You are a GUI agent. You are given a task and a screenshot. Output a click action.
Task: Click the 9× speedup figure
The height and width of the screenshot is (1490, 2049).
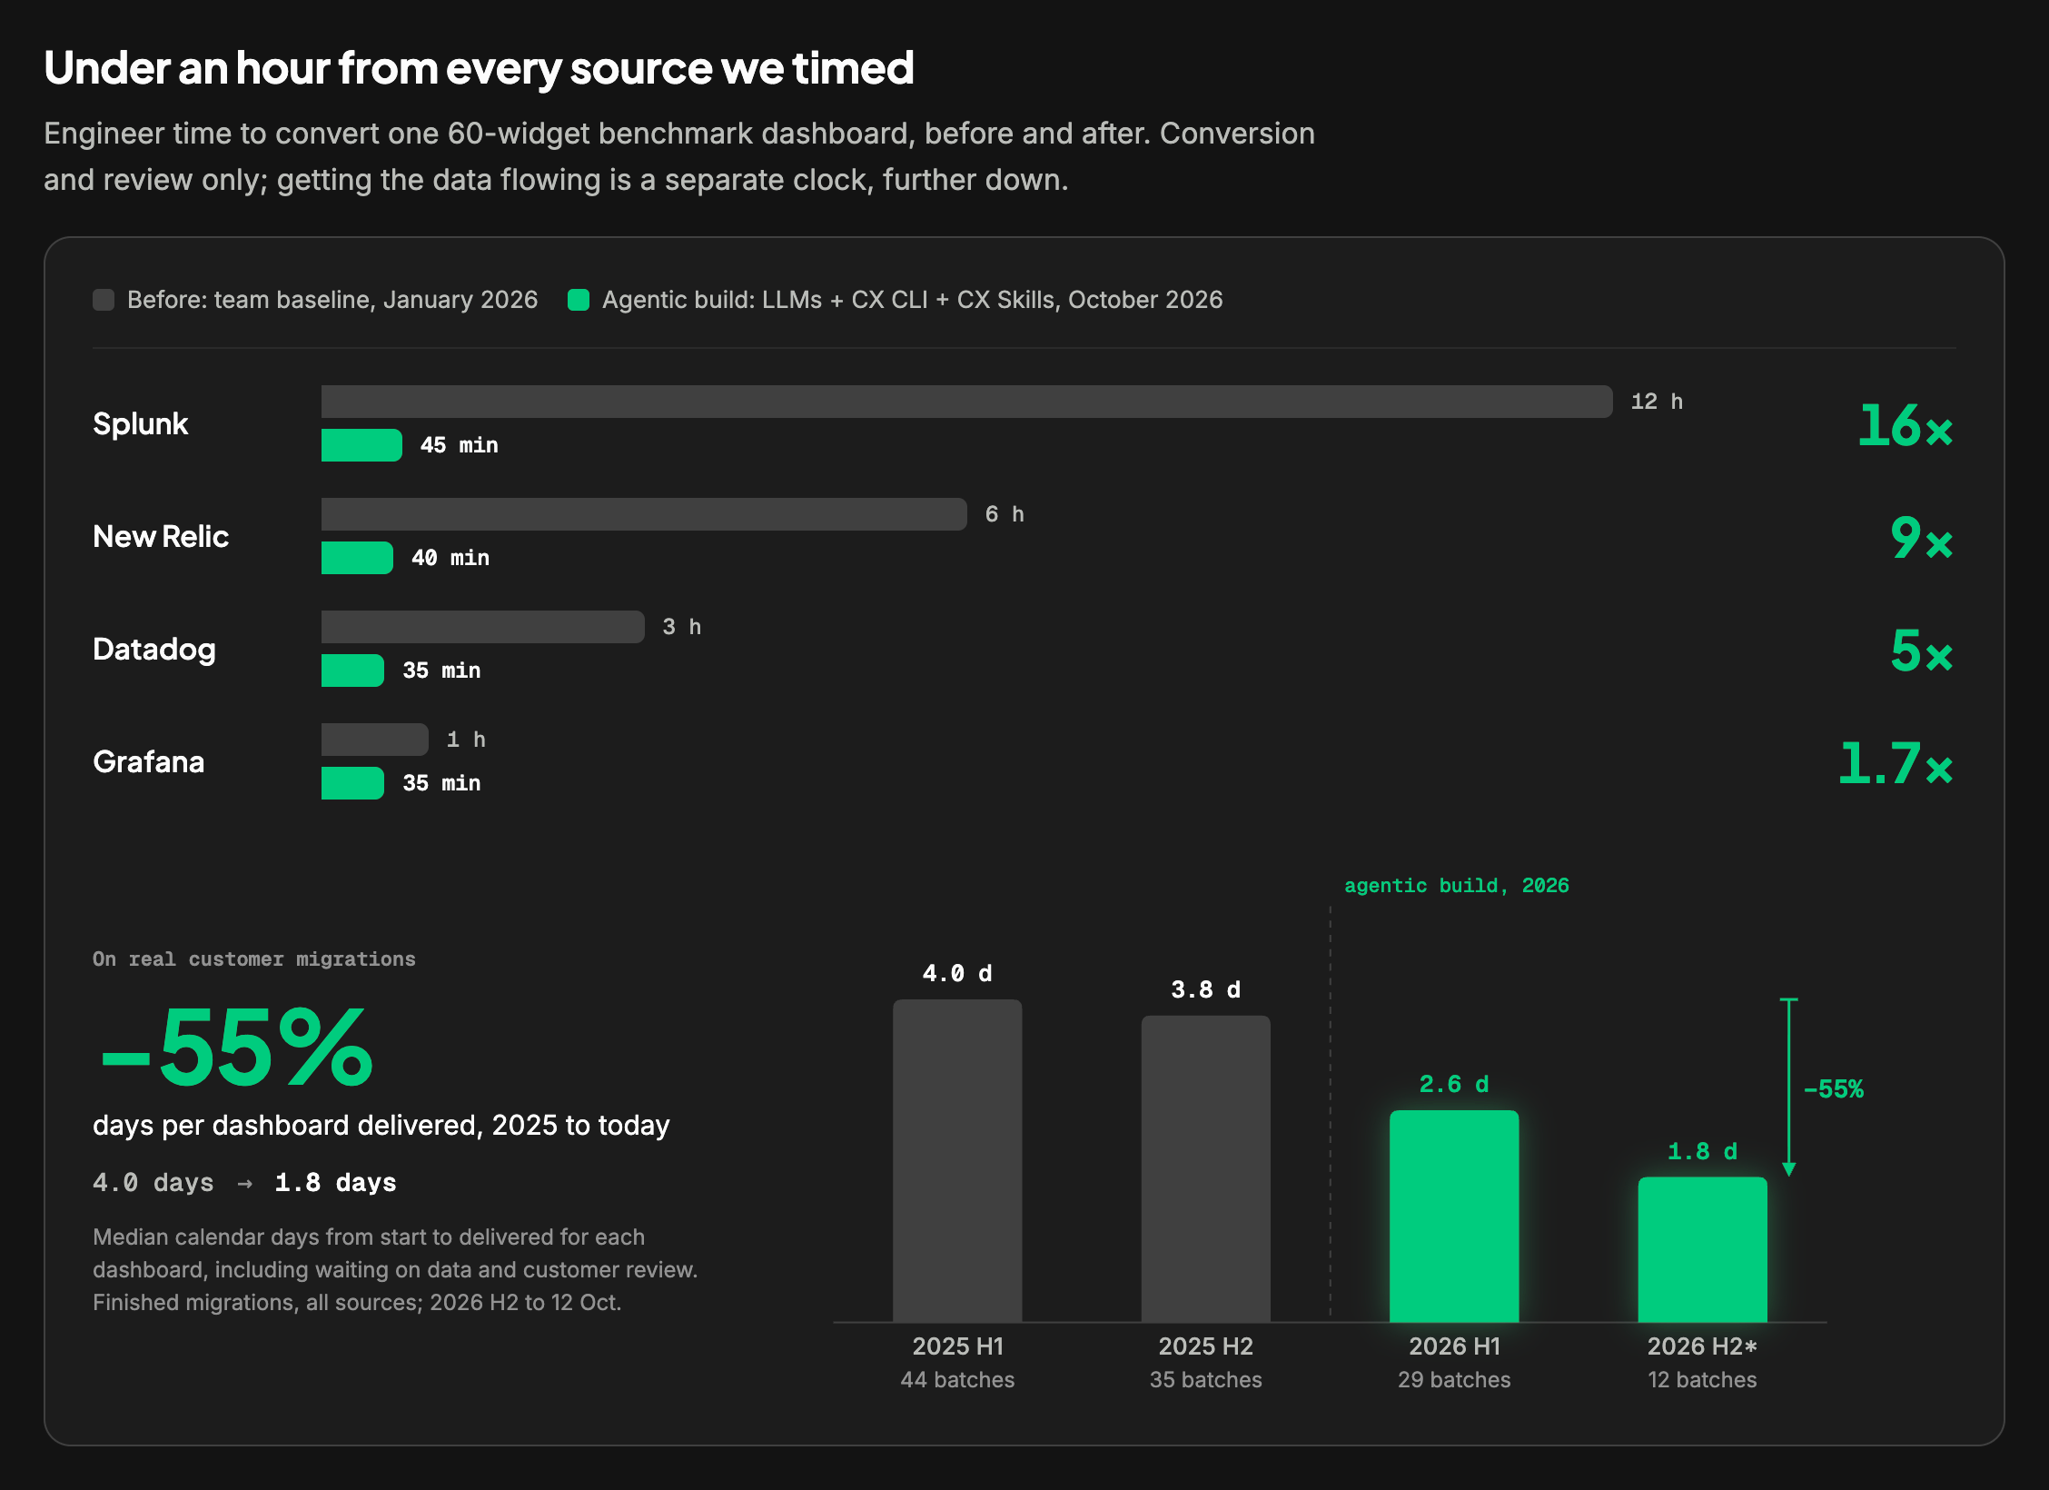point(1921,538)
